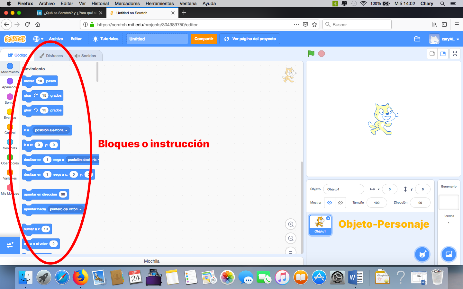Viewport: 463px width, 289px height.
Task: Click the Dirección 90 field
Action: (420, 203)
